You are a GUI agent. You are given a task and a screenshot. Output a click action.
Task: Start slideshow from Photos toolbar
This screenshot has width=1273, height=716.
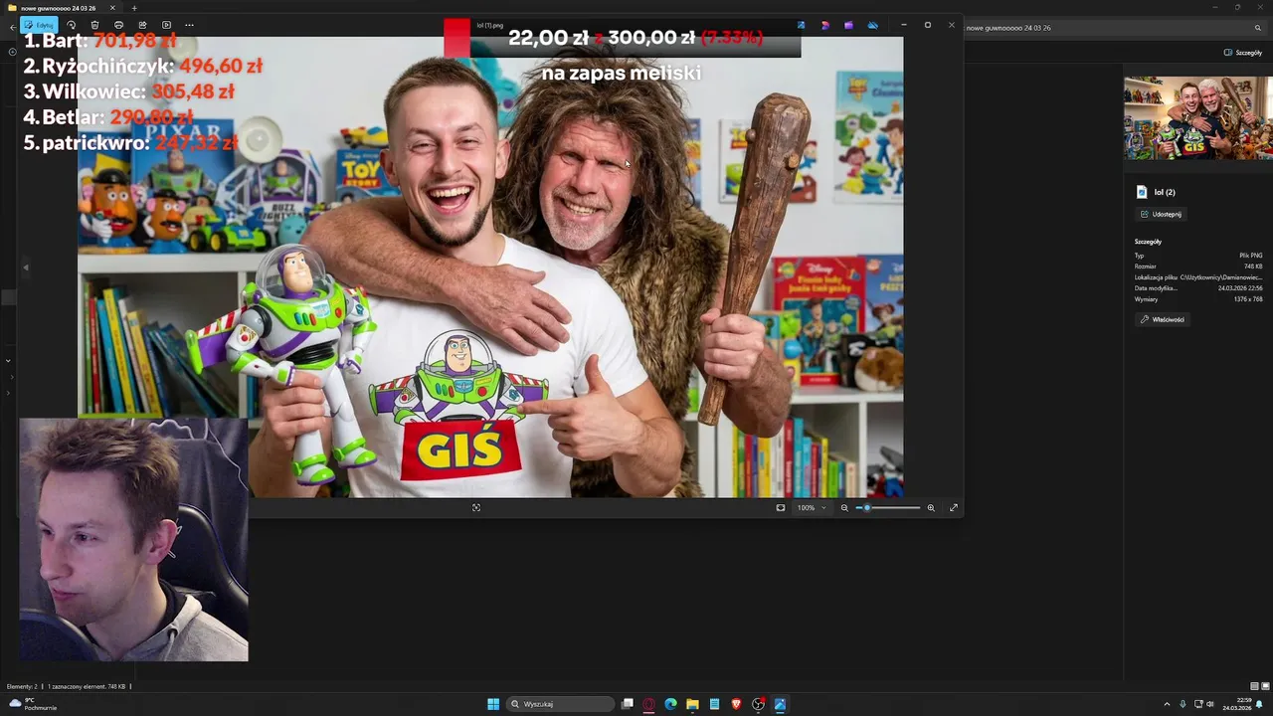[x=166, y=25]
